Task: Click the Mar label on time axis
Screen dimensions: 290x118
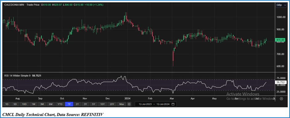Action: tap(172, 99)
